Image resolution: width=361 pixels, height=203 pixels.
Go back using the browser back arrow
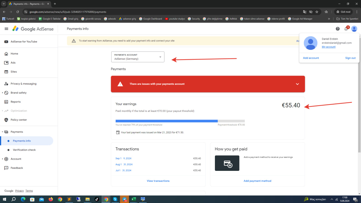click(4, 12)
